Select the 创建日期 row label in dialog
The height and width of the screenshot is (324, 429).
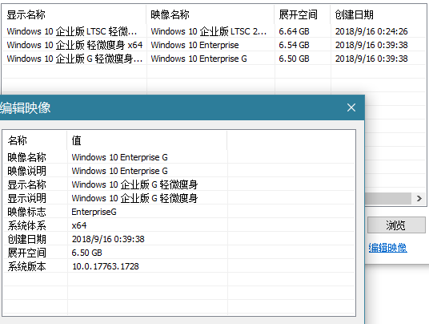[x=26, y=239]
